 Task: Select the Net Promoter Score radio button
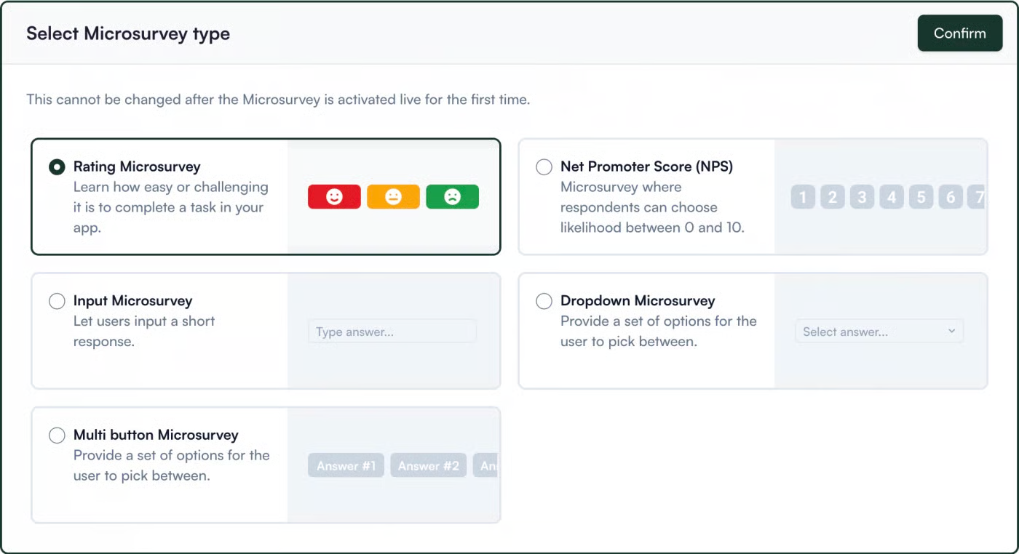544,166
